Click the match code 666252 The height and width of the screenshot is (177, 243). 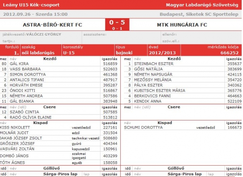coord(229,53)
